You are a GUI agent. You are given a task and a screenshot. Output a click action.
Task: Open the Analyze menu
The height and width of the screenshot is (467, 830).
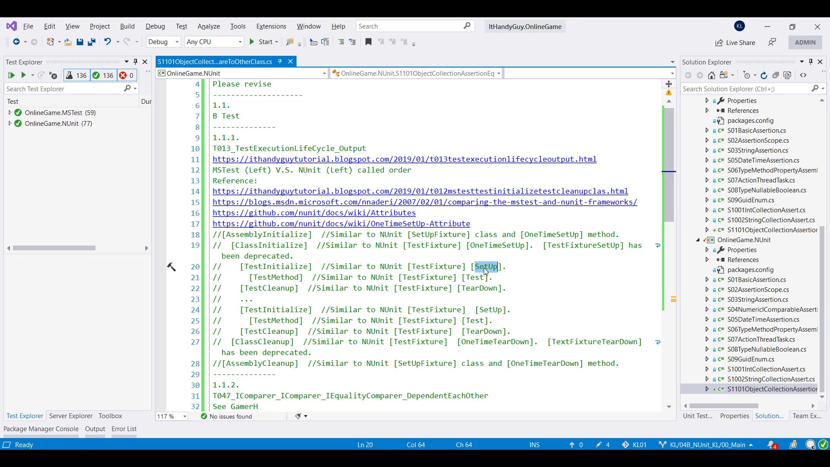pyautogui.click(x=208, y=26)
